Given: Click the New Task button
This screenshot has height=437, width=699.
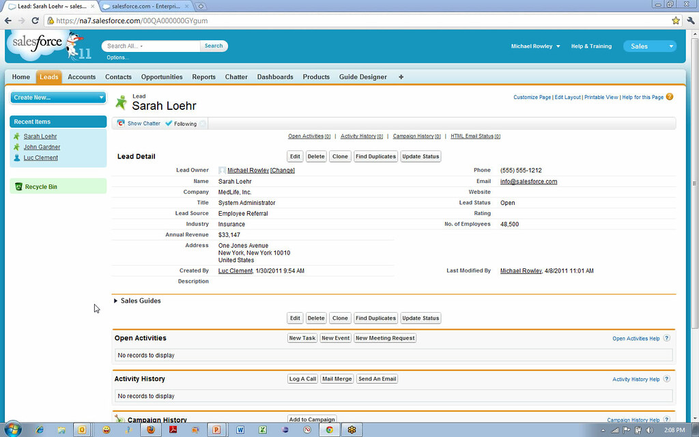Looking at the screenshot, I should pyautogui.click(x=302, y=338).
